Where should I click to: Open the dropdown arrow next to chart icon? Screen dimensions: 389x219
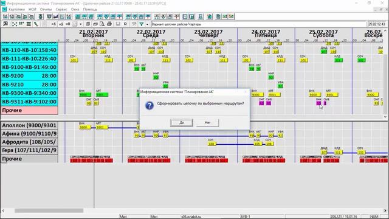point(80,24)
